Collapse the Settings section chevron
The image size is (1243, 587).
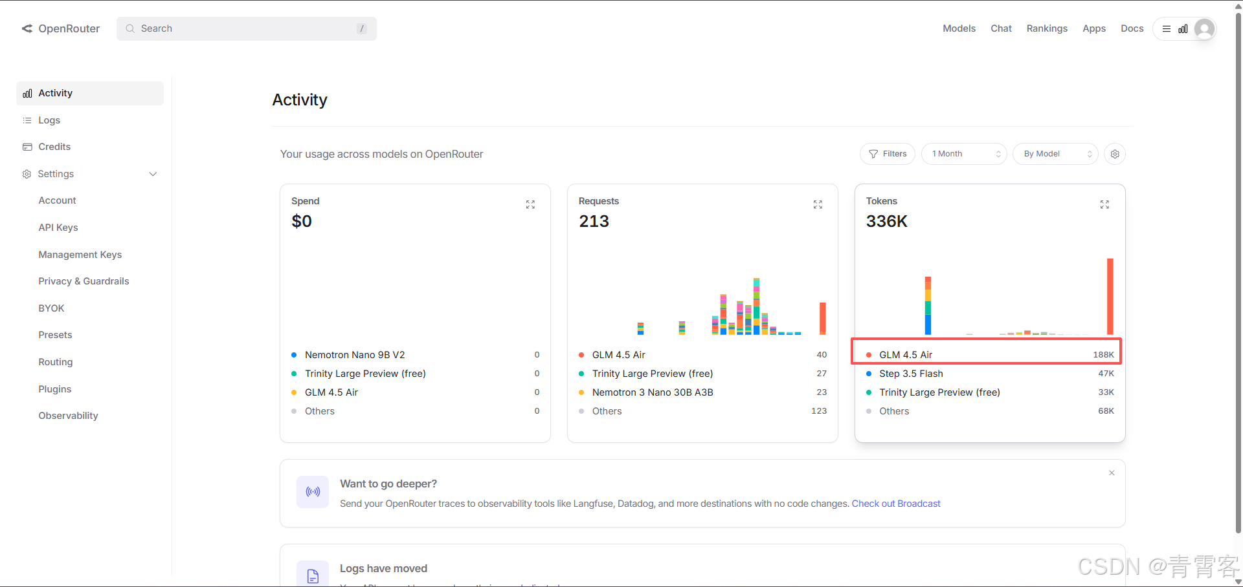pos(153,174)
